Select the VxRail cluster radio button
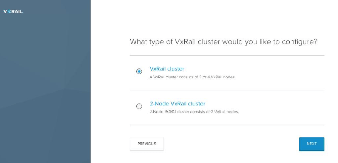 [139, 71]
